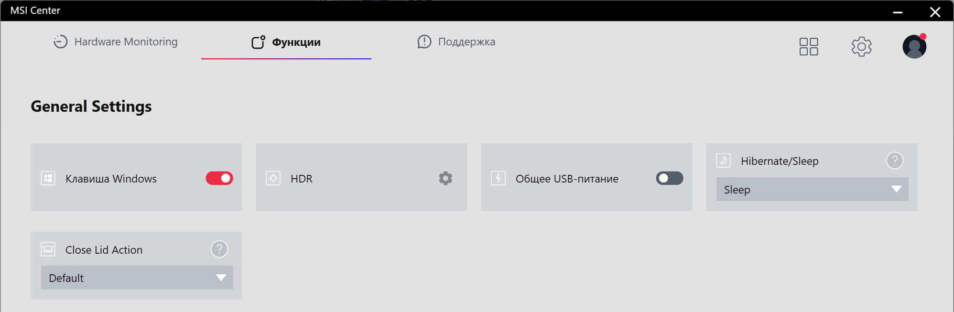Click the HDR label
This screenshot has width=954, height=312.
(302, 179)
